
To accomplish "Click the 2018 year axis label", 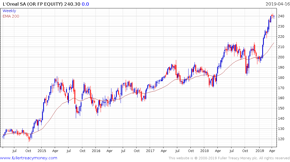I will coord(204,151).
